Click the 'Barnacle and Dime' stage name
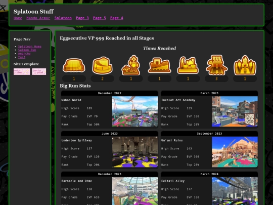Screen dimensions: 273x205 tap(77, 181)
